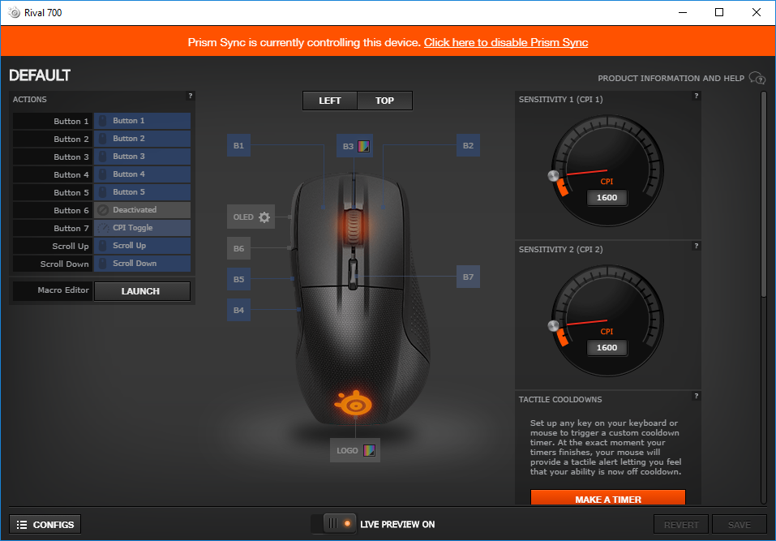
Task: Launch the Macro Editor
Action: [142, 291]
